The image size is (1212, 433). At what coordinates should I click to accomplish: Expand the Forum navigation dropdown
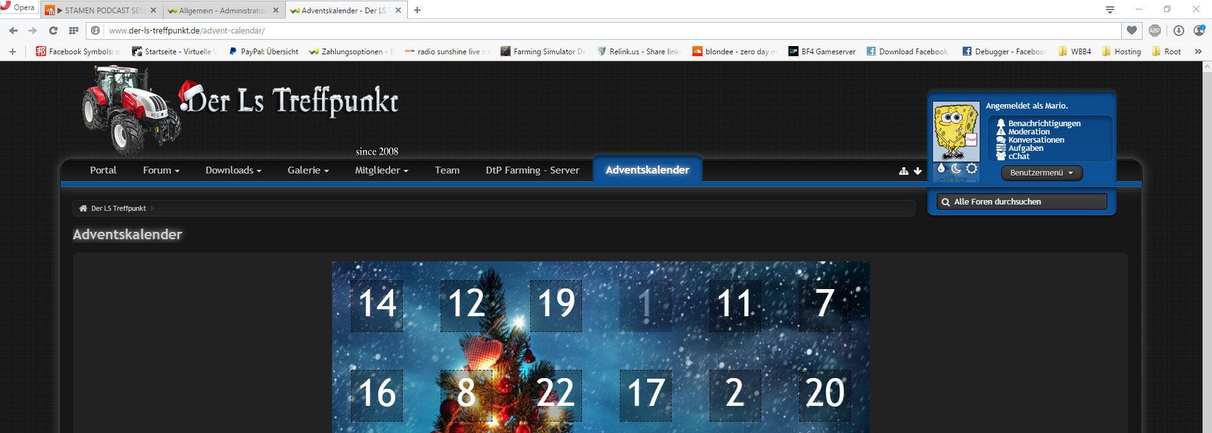click(x=161, y=170)
